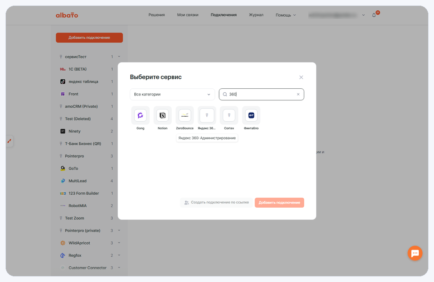Choose the ZeroBounce service icon
Image resolution: width=434 pixels, height=282 pixels.
pos(185,115)
